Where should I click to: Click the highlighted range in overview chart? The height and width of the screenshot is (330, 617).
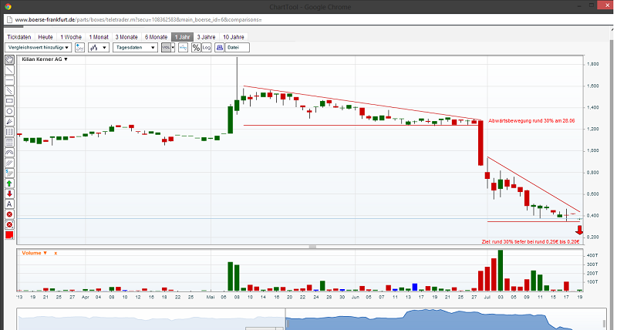446,319
